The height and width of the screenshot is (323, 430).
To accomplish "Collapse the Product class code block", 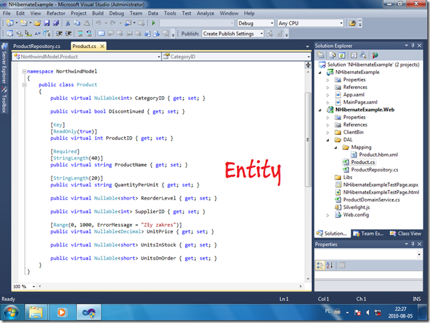I will click(24, 85).
